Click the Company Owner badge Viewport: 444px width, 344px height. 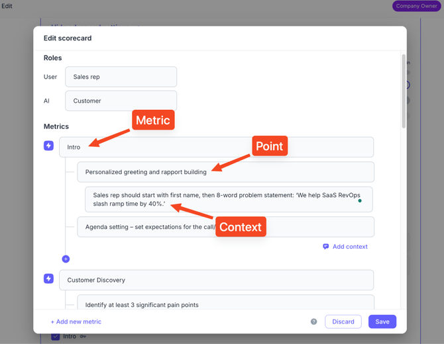click(x=416, y=6)
